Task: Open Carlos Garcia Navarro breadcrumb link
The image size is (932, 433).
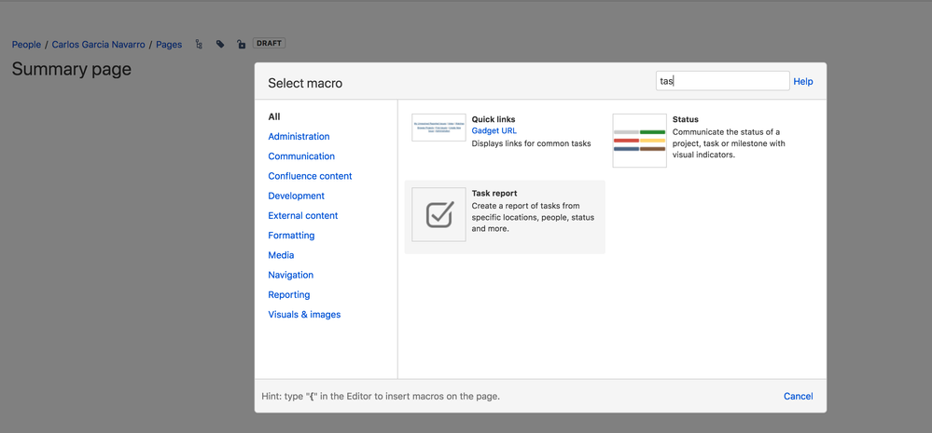Action: (98, 45)
